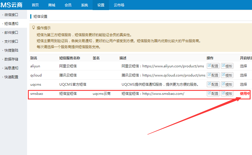The width and height of the screenshot is (252, 155).
Task: Click 选择 link for uqcms row
Action: pyautogui.click(x=243, y=84)
